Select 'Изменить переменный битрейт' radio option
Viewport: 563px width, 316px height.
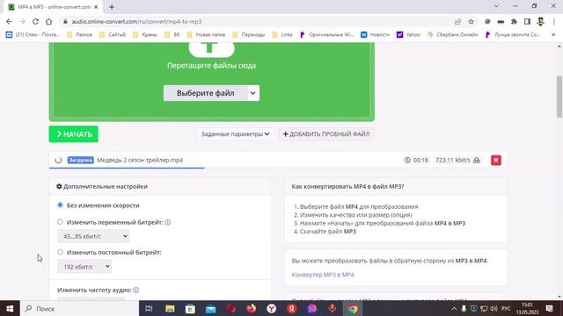click(x=60, y=222)
